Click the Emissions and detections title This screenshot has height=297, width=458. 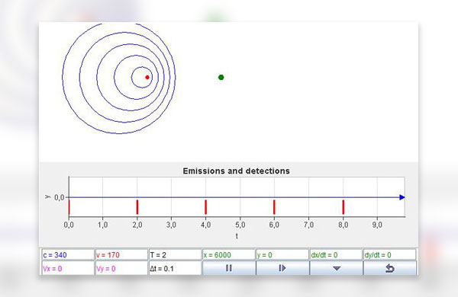[x=237, y=171]
